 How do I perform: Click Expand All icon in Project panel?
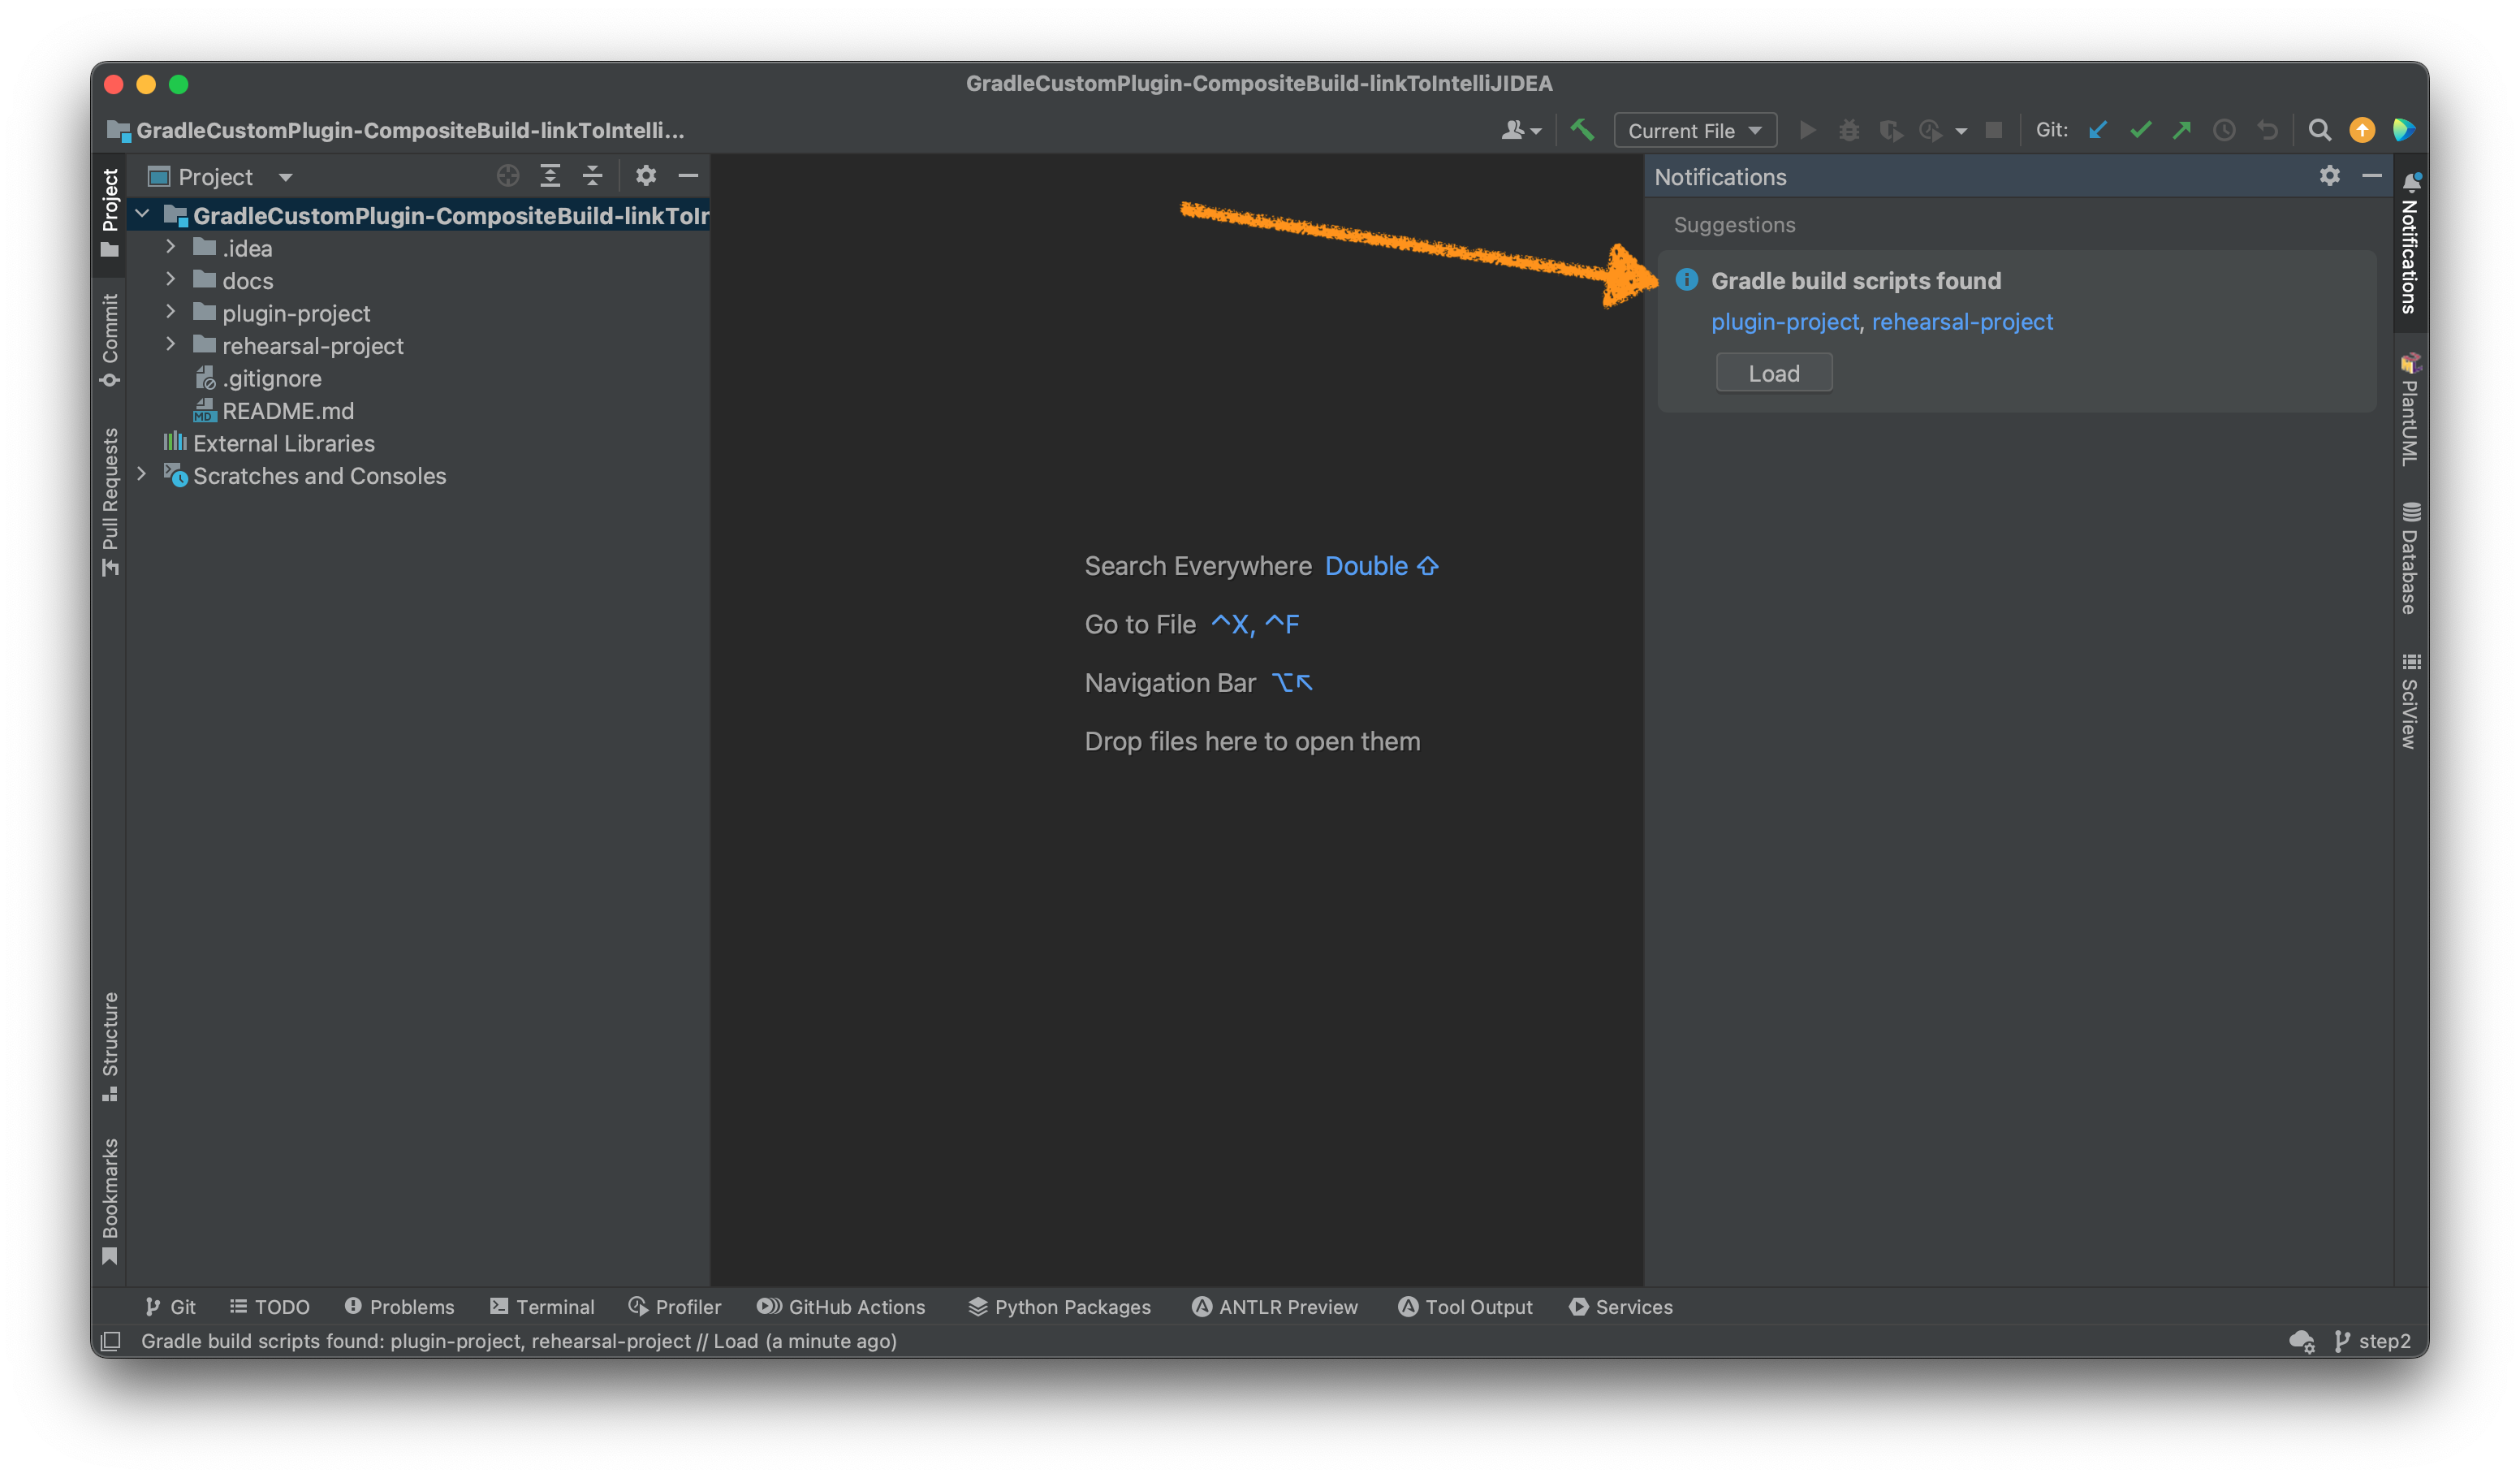coord(550,176)
